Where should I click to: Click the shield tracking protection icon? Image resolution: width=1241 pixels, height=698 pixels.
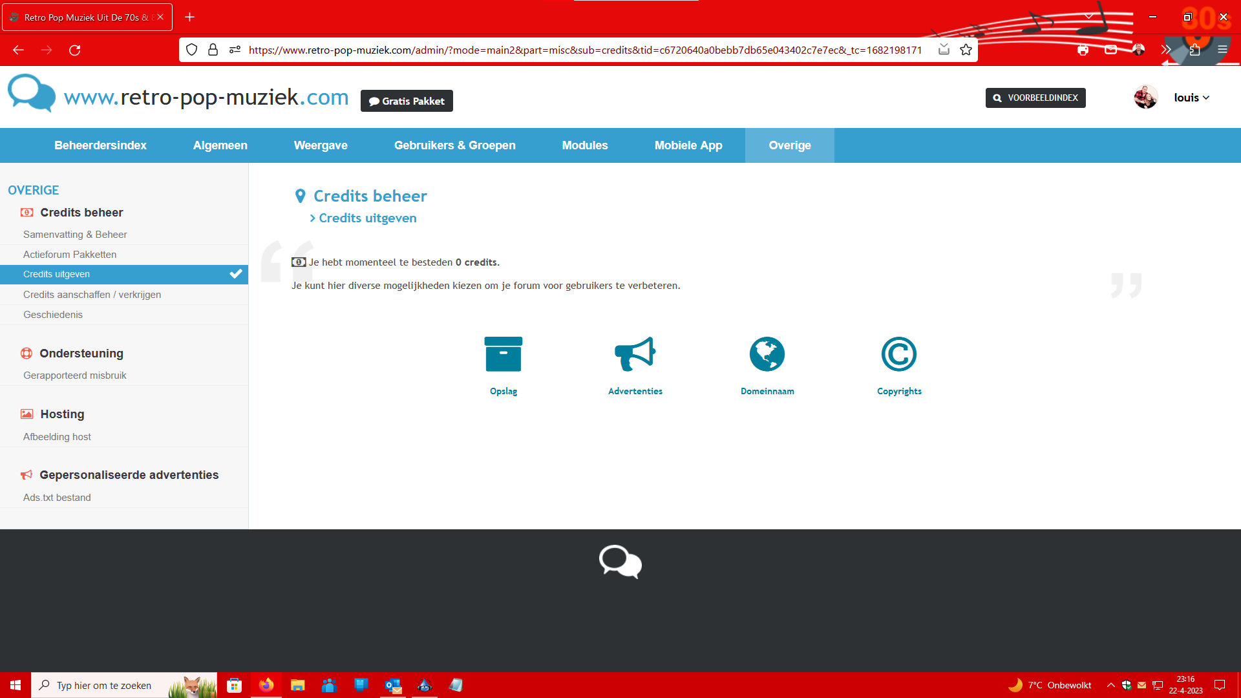tap(191, 50)
